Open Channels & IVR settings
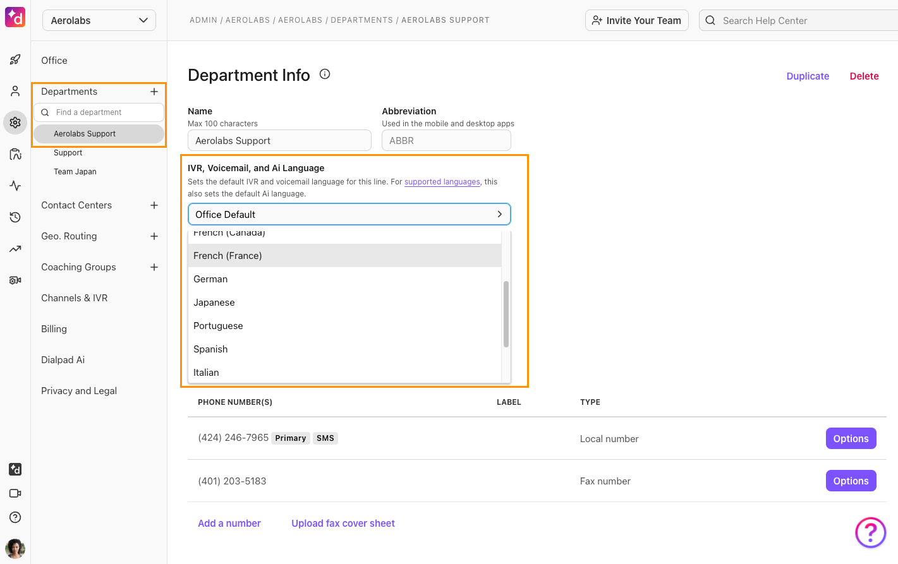This screenshot has width=898, height=564. (75, 298)
